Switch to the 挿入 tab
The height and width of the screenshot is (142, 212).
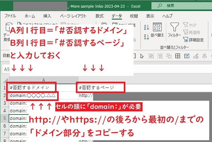pyautogui.click(x=47, y=16)
